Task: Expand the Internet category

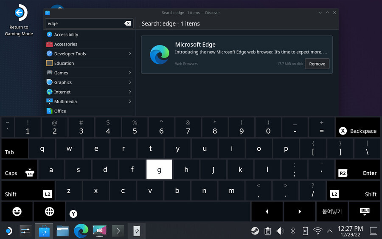Action: point(130,92)
